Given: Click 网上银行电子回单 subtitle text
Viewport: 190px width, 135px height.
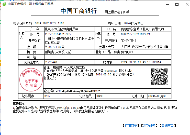Looking at the screenshot, I should [117, 12].
